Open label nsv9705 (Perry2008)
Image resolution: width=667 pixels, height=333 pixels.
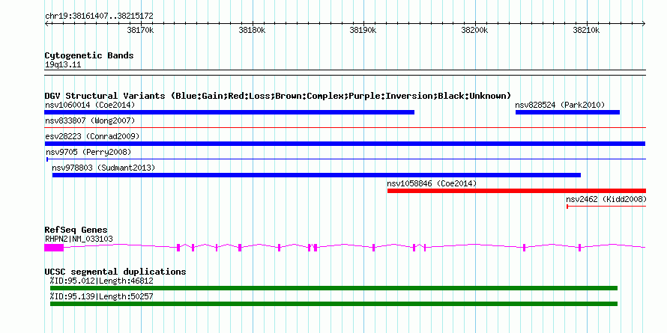[88, 152]
